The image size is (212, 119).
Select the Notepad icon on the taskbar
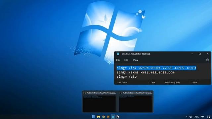click(113, 117)
